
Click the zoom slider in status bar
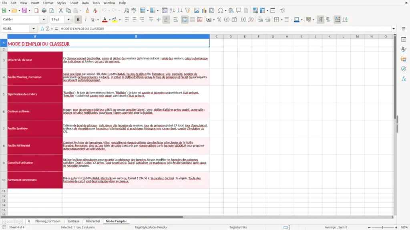coord(382,227)
